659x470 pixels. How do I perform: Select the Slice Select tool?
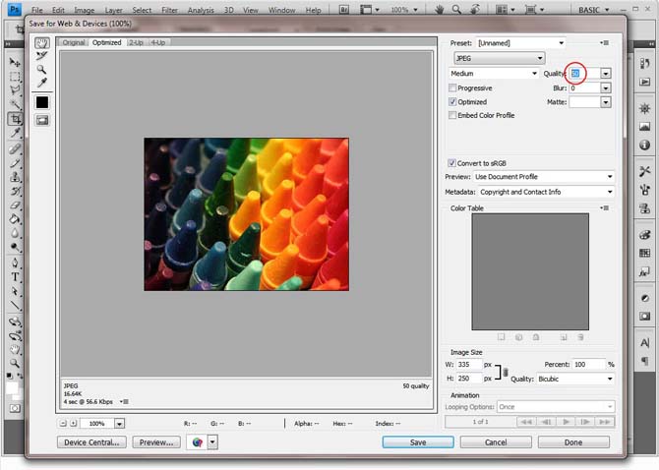[41, 56]
